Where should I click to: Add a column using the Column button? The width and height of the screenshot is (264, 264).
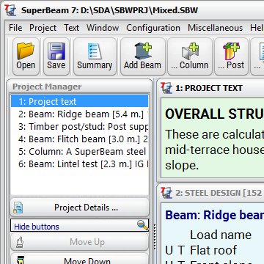[x=190, y=56]
